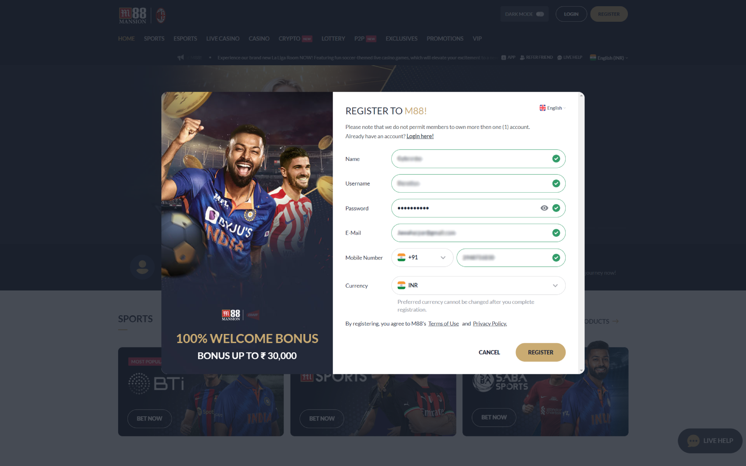Click the REGISTER button
Image resolution: width=746 pixels, height=466 pixels.
[540, 352]
